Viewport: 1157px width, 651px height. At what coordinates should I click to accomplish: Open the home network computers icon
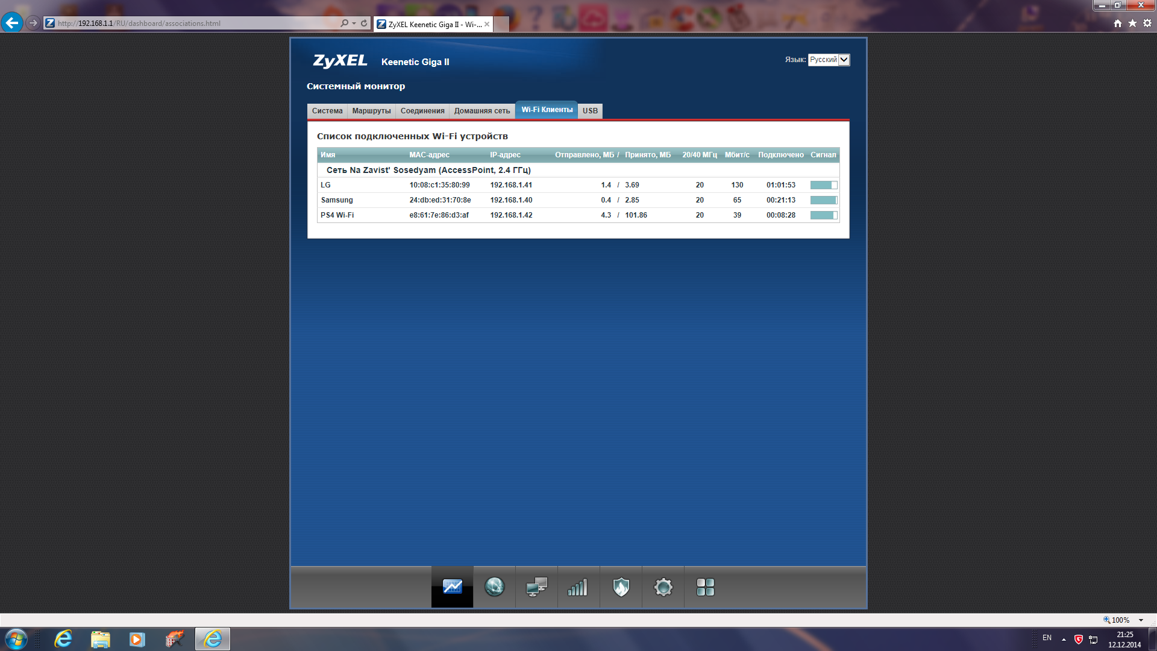[x=536, y=587]
